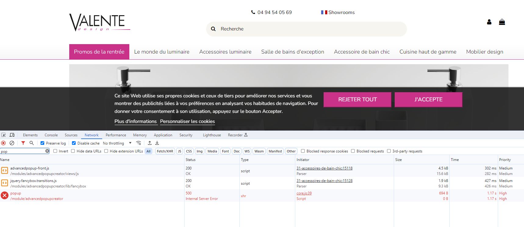
Task: Enable the Invert filter checkbox
Action: [55, 151]
